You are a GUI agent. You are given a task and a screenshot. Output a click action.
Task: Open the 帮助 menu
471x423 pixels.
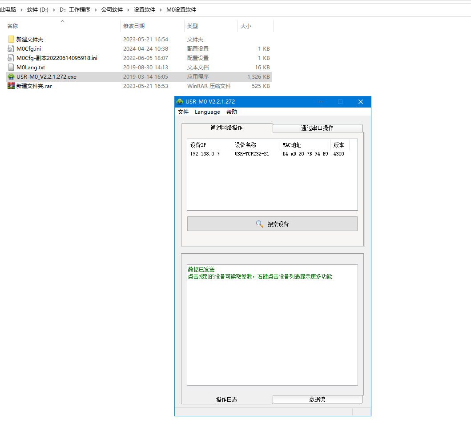pos(232,112)
